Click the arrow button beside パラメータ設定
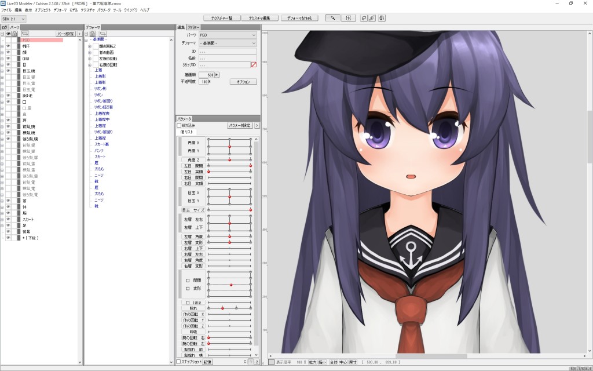This screenshot has height=371, width=593. click(257, 125)
